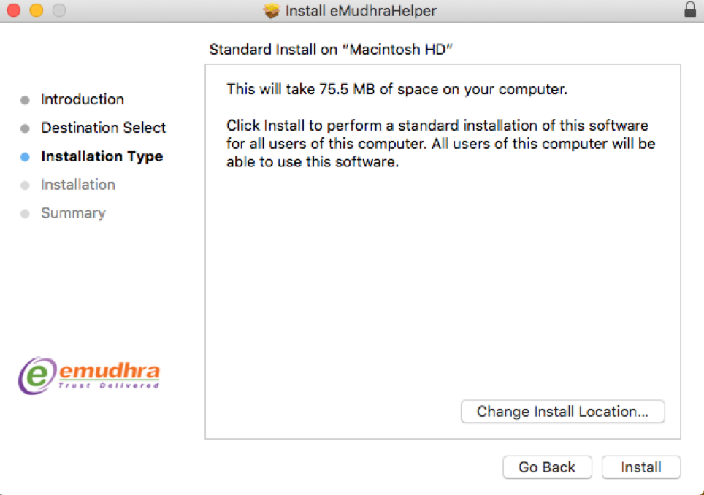Click the dimmed bullet beside Summary
The height and width of the screenshot is (495, 704).
pos(26,214)
